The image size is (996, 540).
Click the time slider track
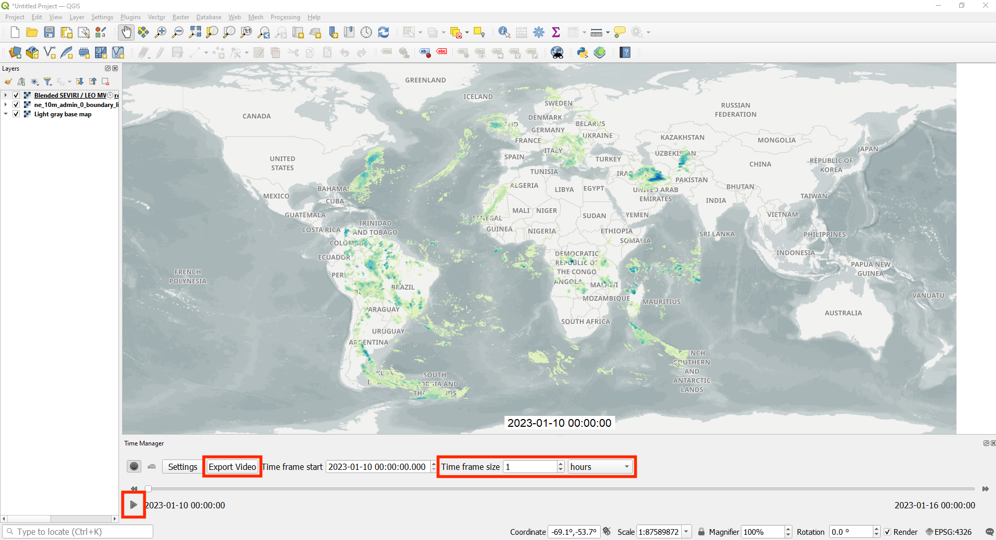[560, 489]
